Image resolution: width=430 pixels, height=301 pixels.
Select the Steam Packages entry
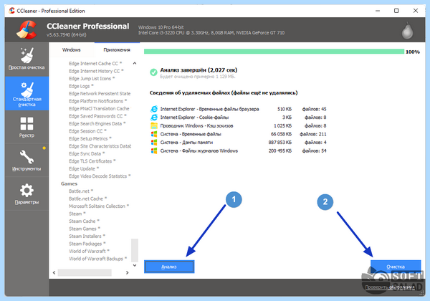[x=87, y=244]
